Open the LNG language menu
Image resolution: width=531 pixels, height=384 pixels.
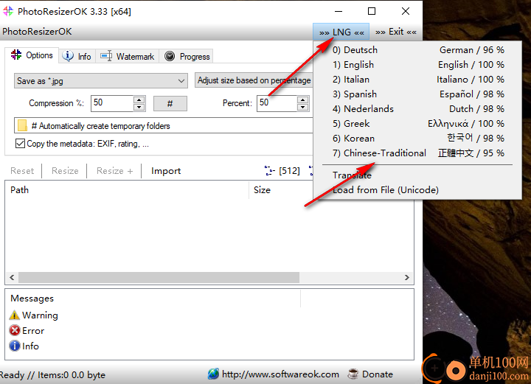[341, 32]
